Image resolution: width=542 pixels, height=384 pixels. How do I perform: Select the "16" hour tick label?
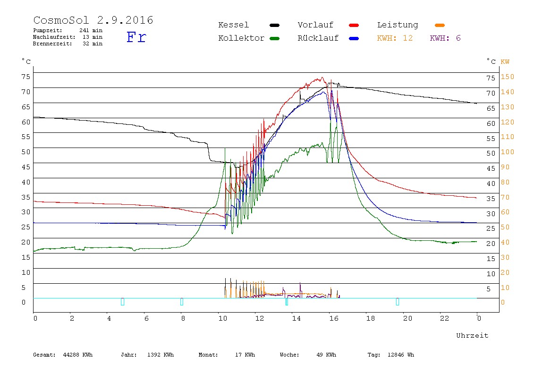point(334,318)
